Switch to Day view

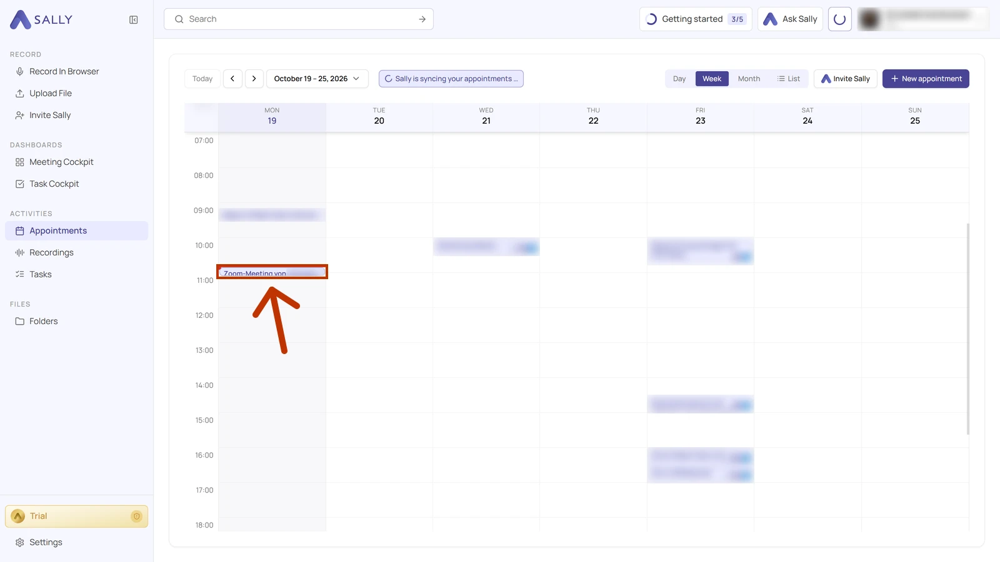tap(679, 79)
